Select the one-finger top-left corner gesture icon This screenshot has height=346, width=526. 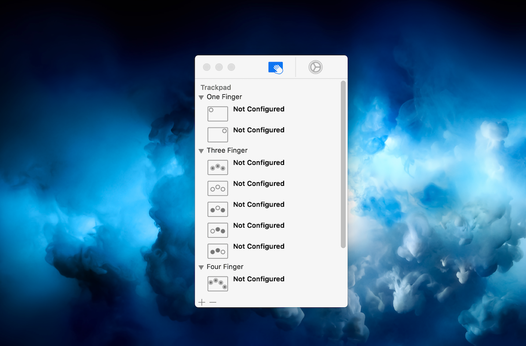pyautogui.click(x=217, y=114)
